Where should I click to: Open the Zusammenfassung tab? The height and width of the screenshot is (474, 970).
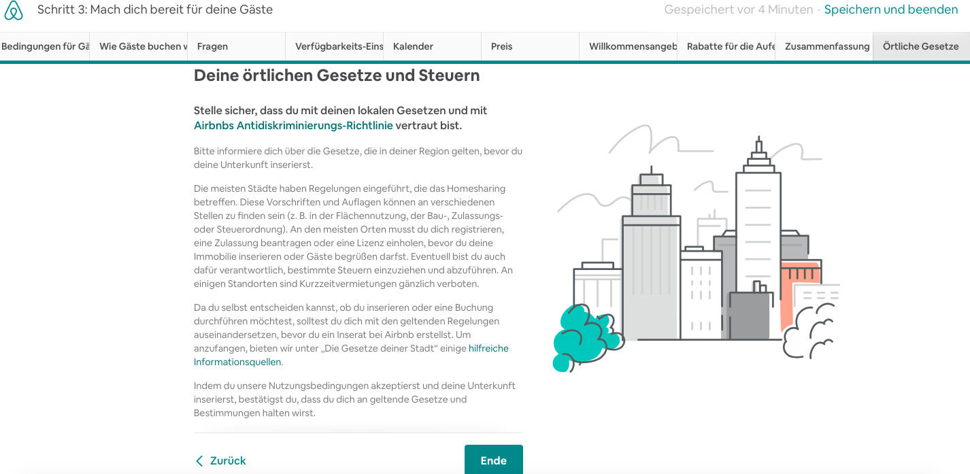[x=824, y=46]
